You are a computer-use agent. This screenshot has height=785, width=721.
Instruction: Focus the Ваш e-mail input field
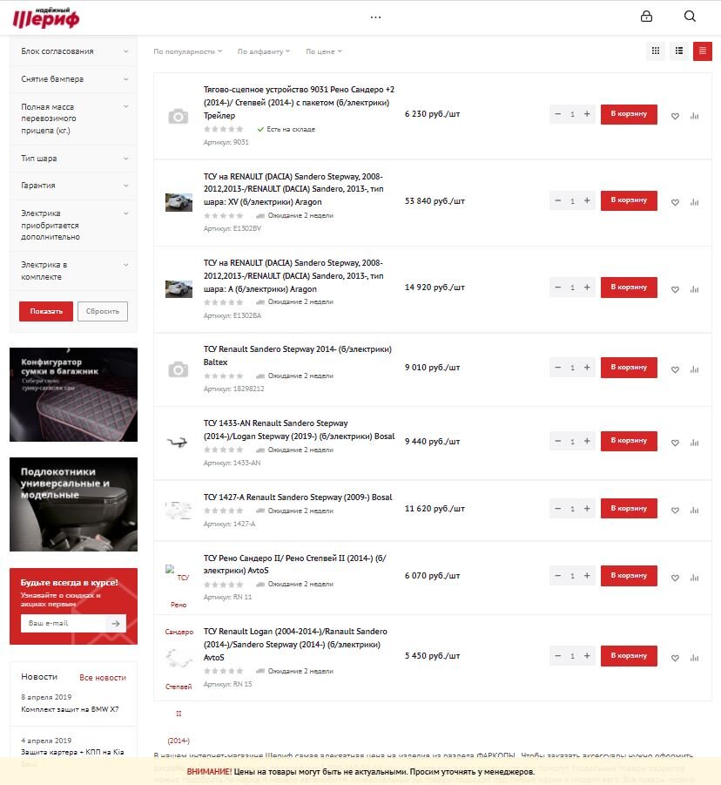[x=64, y=623]
